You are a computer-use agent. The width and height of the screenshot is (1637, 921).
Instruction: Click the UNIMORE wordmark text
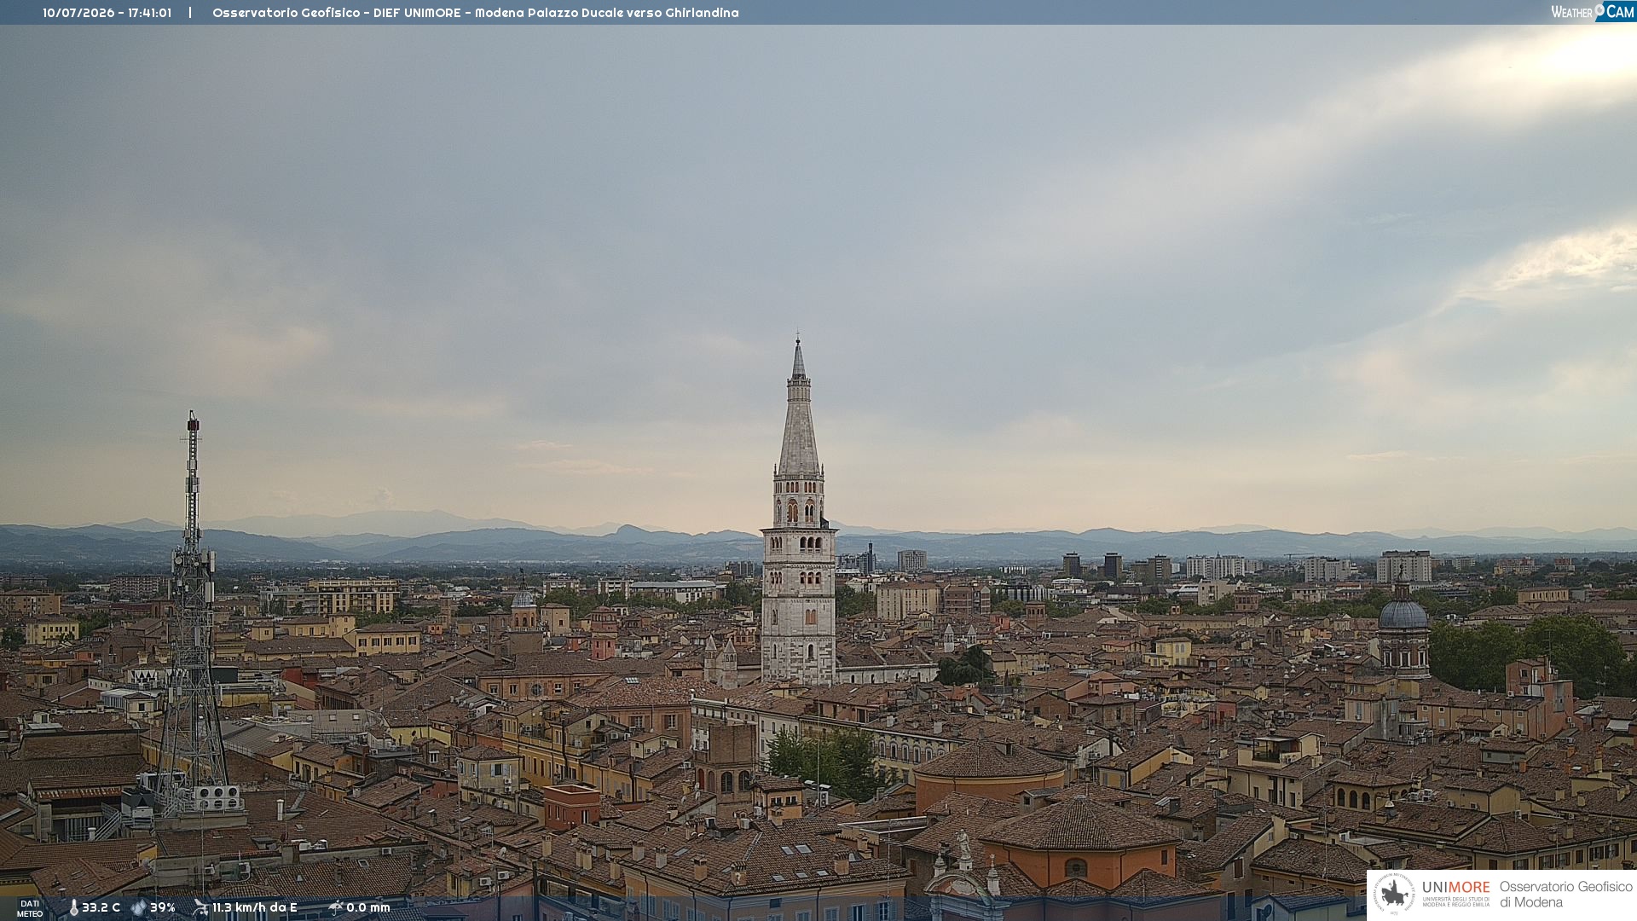[1455, 887]
